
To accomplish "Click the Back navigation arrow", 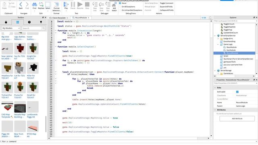I will coord(21,4).
